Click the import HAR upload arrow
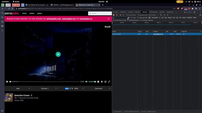 (x=164, y=15)
